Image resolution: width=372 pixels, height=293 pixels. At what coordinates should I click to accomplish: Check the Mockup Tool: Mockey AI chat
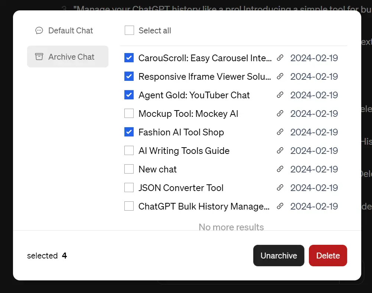(x=129, y=113)
